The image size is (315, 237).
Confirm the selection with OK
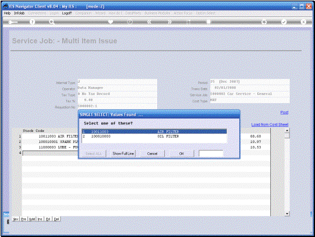(182, 154)
